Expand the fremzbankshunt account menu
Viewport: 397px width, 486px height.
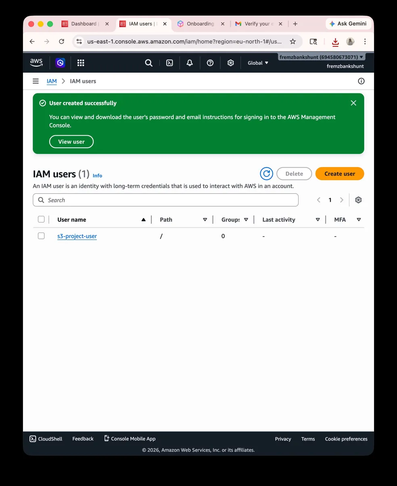[x=322, y=57]
